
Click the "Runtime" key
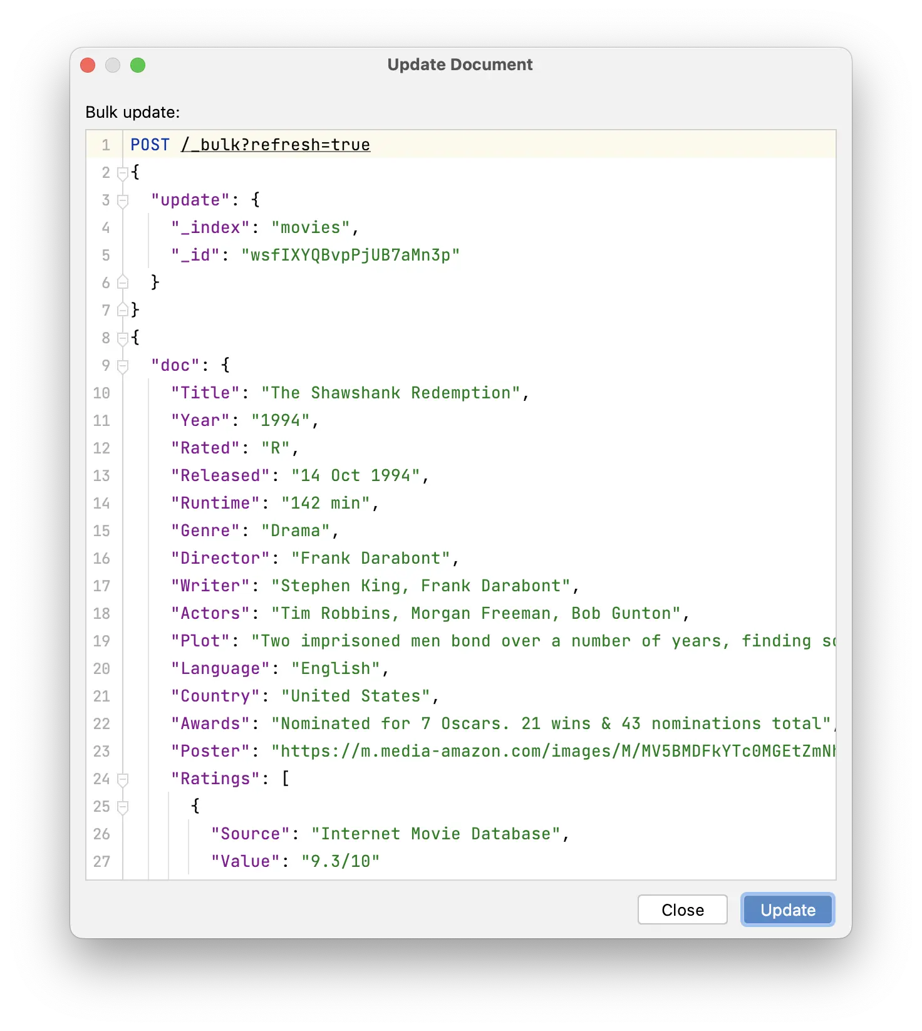215,503
